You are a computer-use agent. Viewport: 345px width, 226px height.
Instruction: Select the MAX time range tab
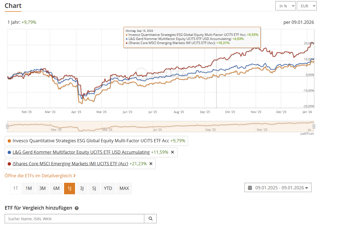click(x=124, y=188)
